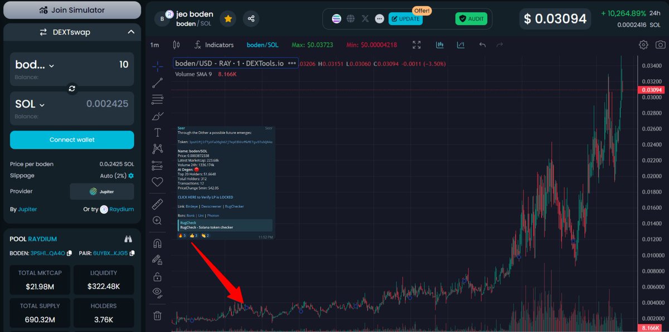
Task: Open the heart favorites icons tool
Action: point(157,182)
